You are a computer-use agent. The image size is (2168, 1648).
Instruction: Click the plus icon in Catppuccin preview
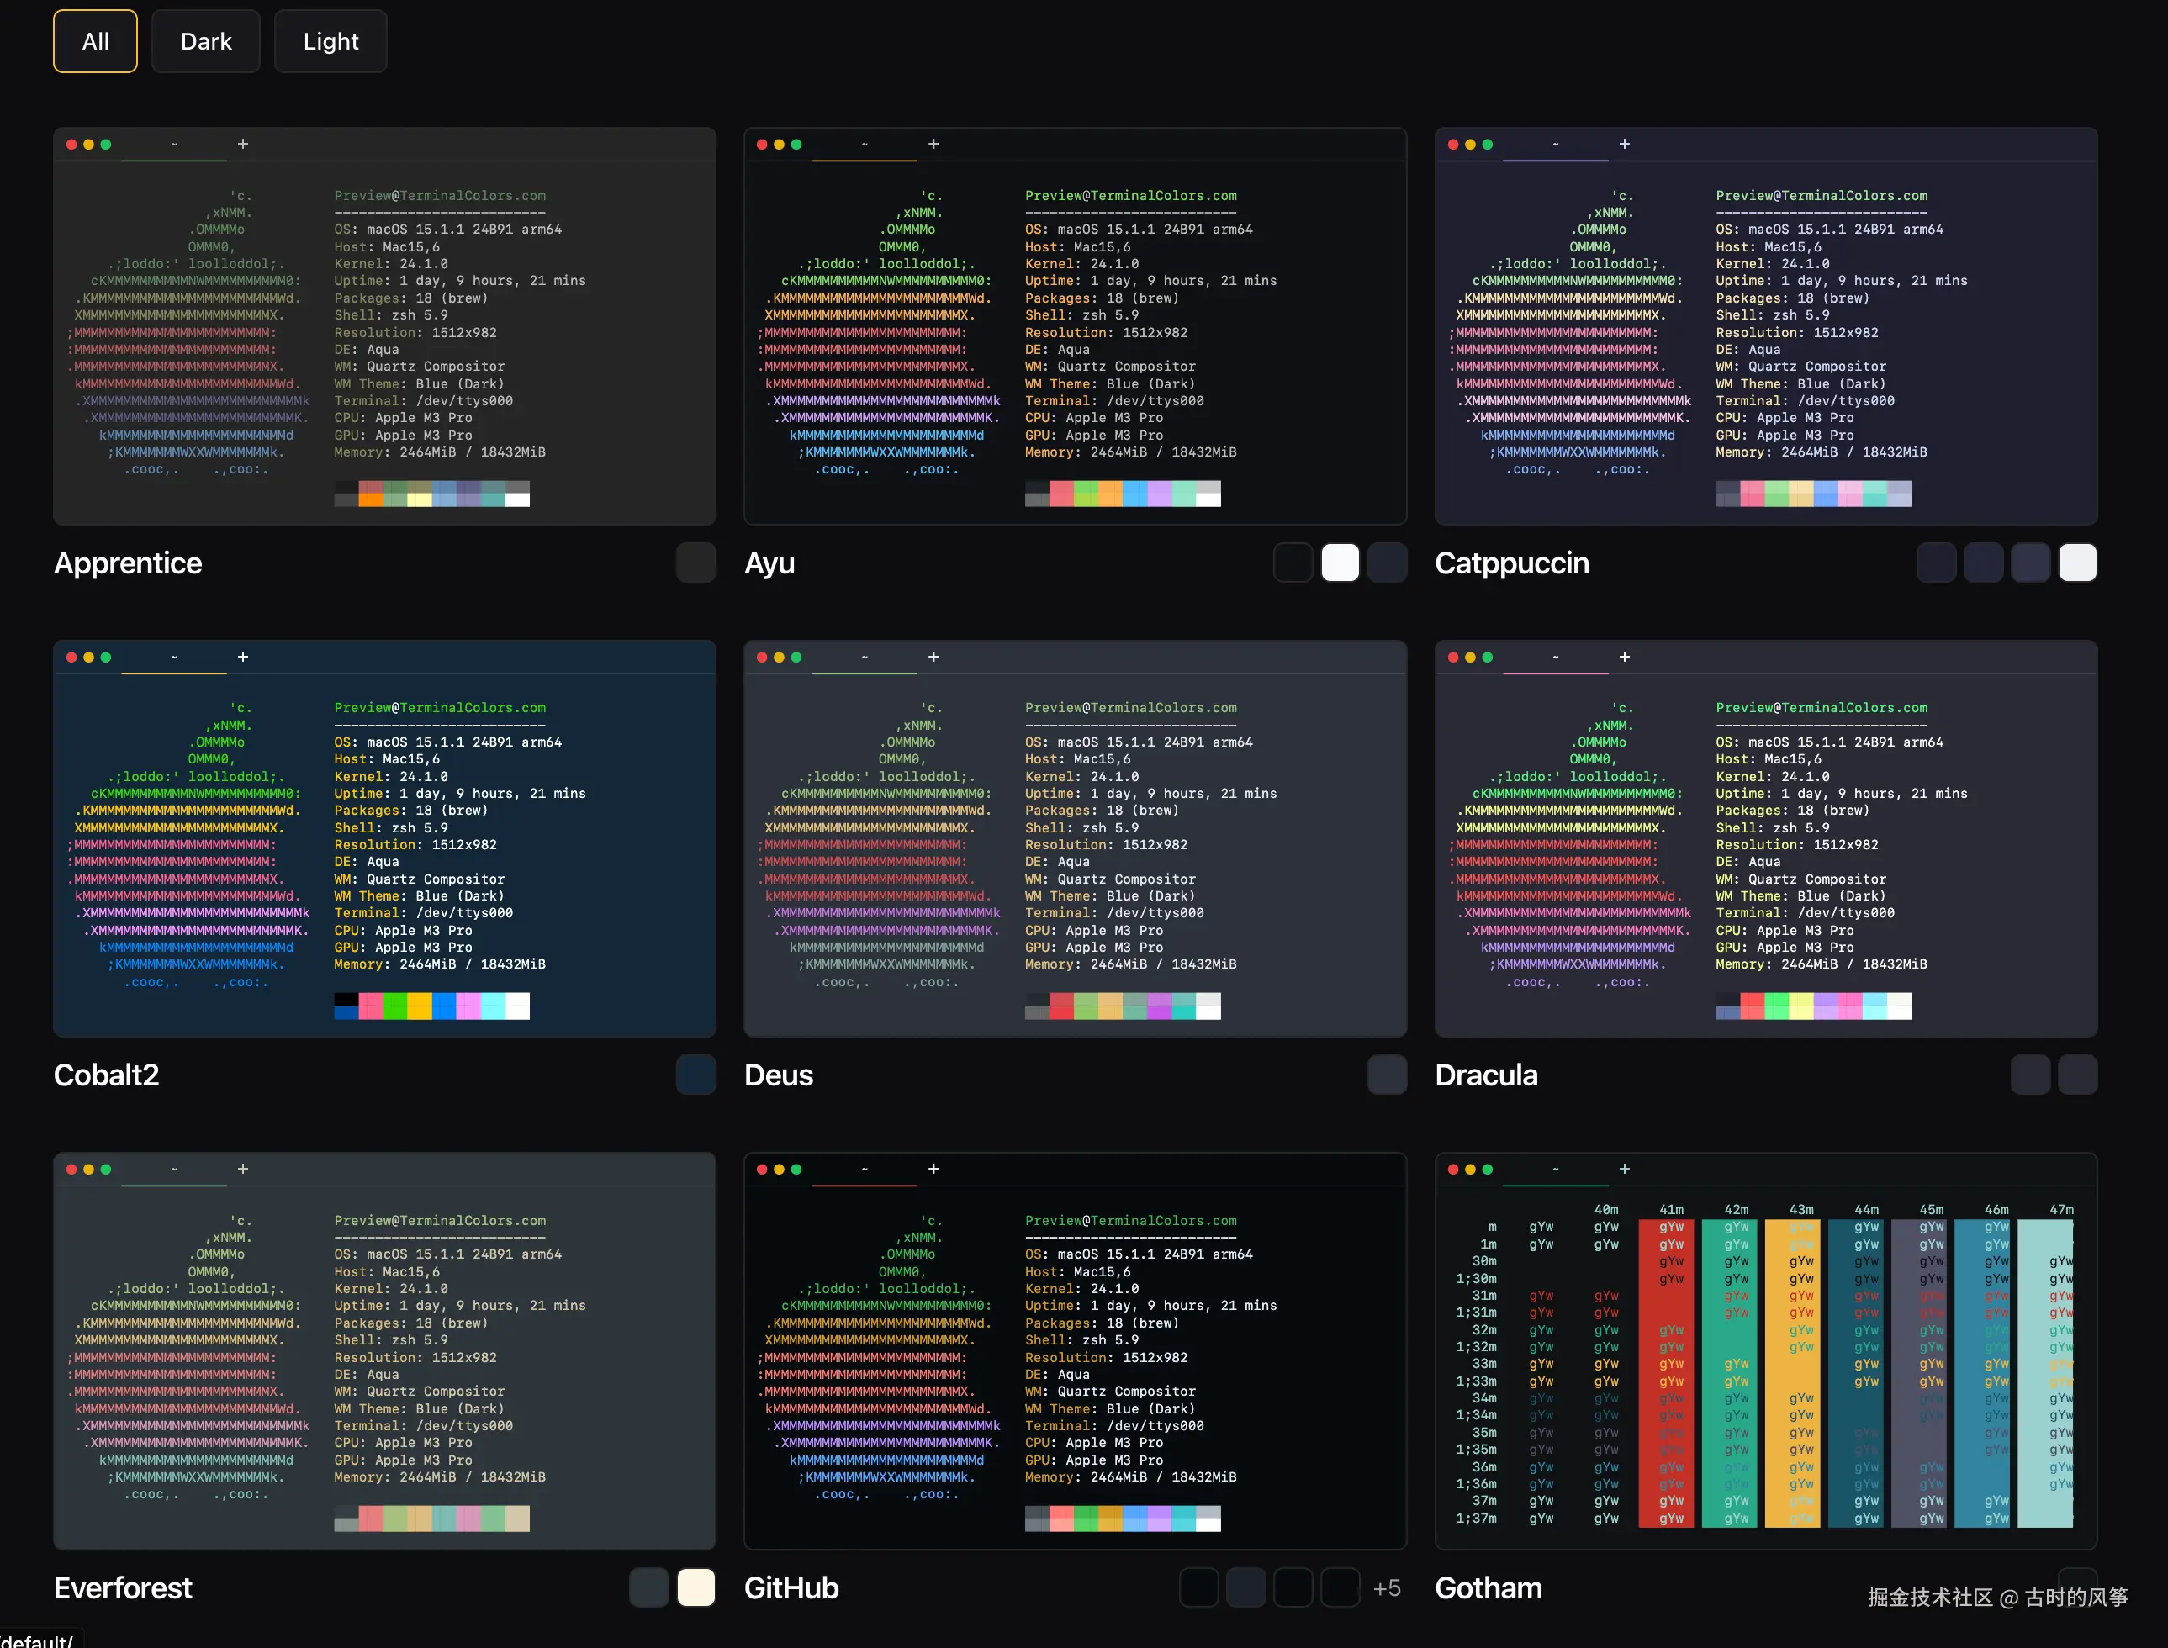1624,145
